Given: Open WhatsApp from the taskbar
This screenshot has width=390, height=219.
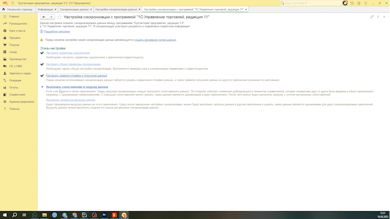Looking at the screenshot, I should pos(35,215).
